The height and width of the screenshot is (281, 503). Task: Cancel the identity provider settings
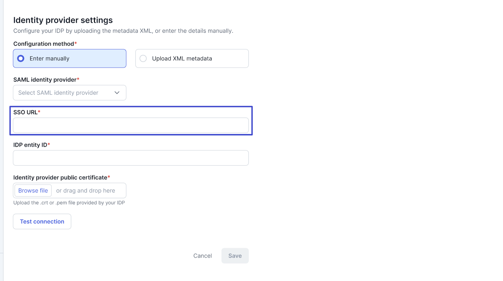[202, 256]
